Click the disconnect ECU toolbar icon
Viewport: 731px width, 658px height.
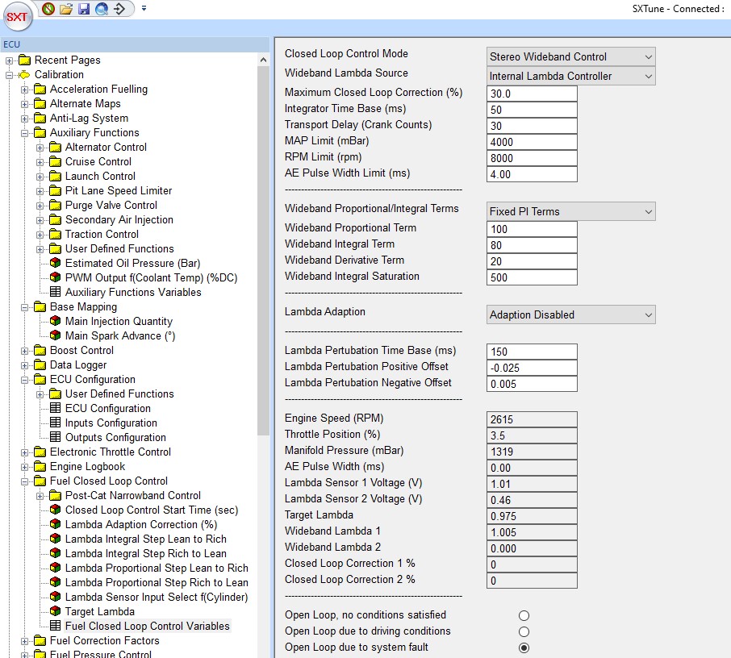(x=48, y=9)
